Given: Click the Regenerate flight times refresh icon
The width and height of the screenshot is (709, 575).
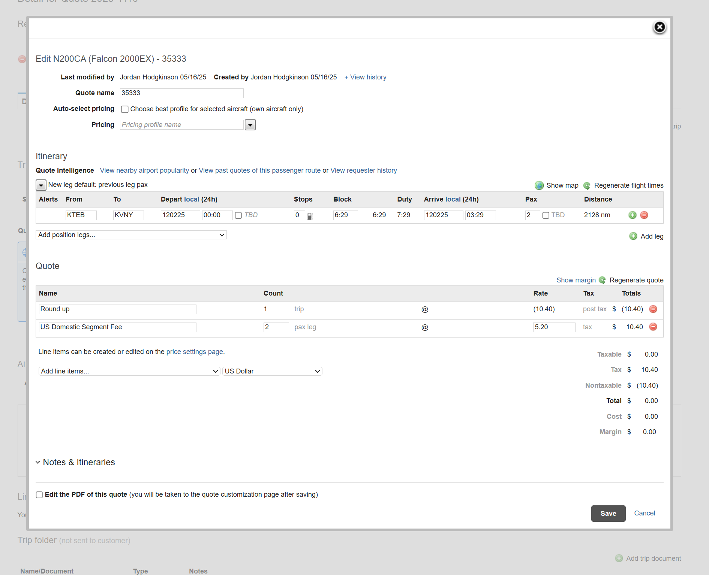Looking at the screenshot, I should click(587, 186).
